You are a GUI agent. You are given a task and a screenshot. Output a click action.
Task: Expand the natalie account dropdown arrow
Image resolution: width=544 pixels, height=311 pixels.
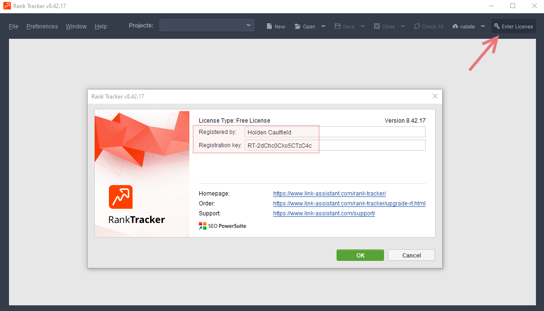click(483, 27)
